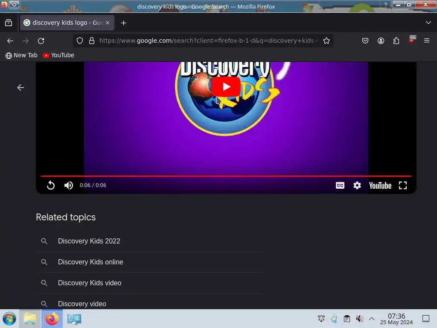This screenshot has height=328, width=437.
Task: Close the discovery kids logo tab
Action: 108,23
